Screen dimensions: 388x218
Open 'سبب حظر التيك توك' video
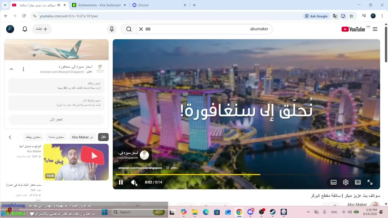coord(24,185)
